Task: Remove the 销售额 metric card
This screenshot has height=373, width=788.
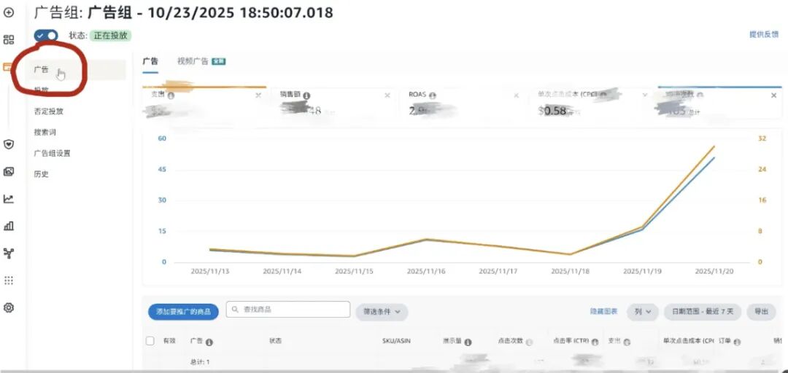Action: click(x=387, y=95)
